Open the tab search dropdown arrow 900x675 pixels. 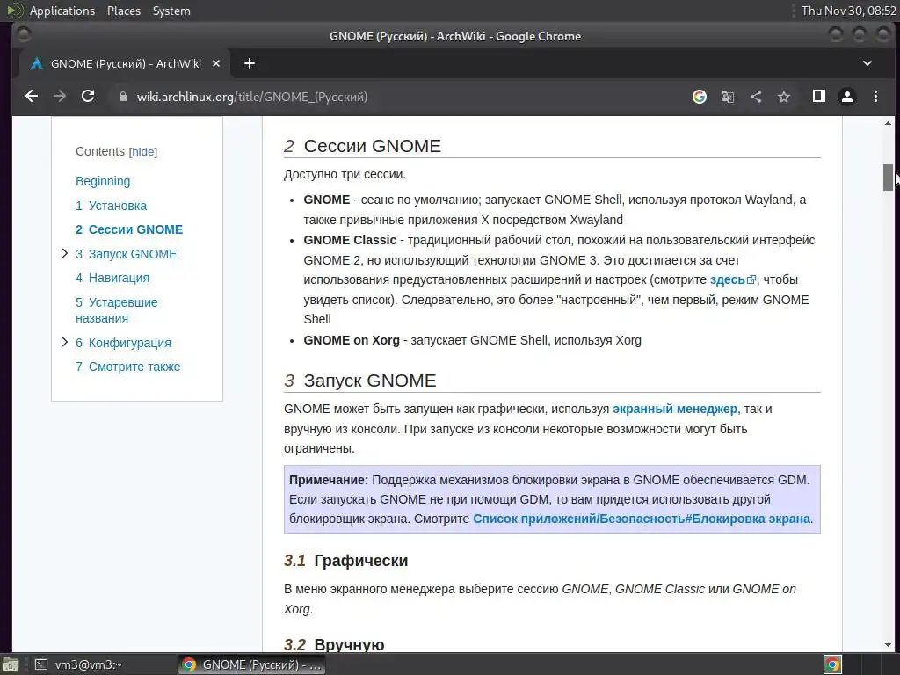click(867, 63)
